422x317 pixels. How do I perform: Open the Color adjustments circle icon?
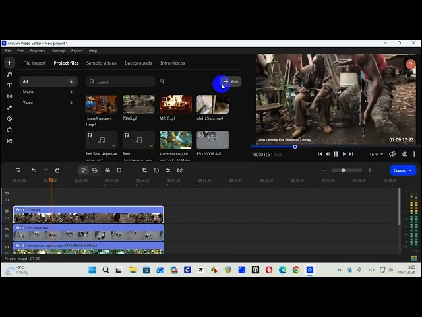(156, 170)
